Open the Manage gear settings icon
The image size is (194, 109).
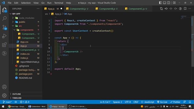point(4,95)
